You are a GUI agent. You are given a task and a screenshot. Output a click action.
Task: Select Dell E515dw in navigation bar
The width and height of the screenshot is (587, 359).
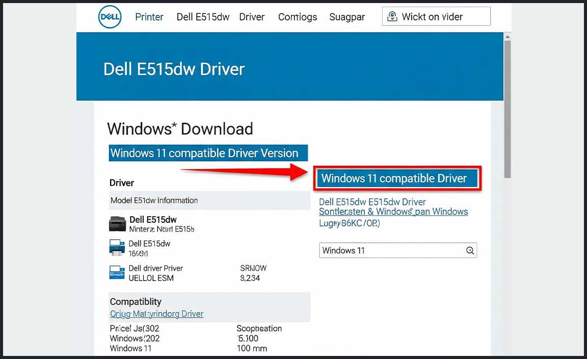point(203,17)
